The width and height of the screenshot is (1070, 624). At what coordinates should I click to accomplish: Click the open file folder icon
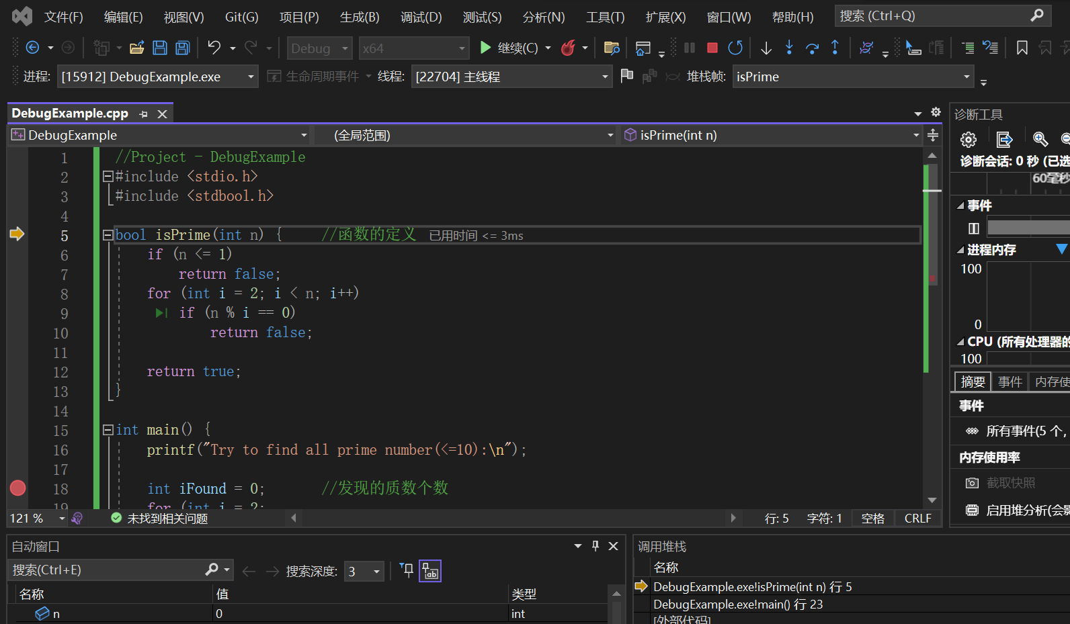(137, 48)
